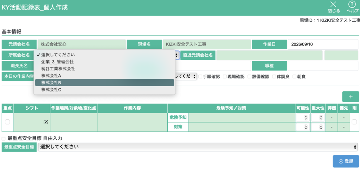Image resolution: width=360 pixels, height=173 pixels.
Task: Click the edit pencil icon in シフト cell
Action: (x=46, y=122)
